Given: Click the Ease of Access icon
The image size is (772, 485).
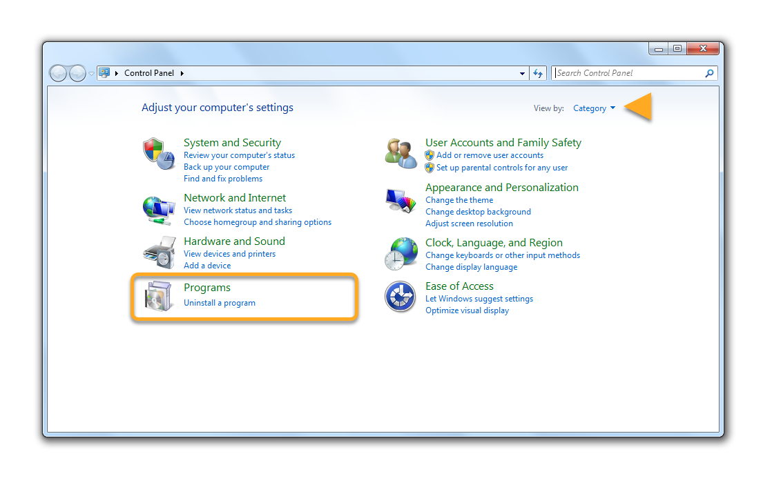Looking at the screenshot, I should click(401, 297).
